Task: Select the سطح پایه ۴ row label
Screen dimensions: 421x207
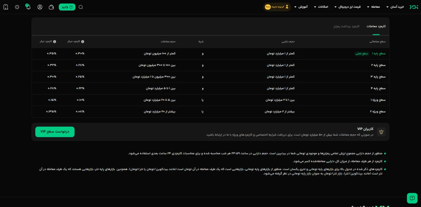Action: click(379, 88)
